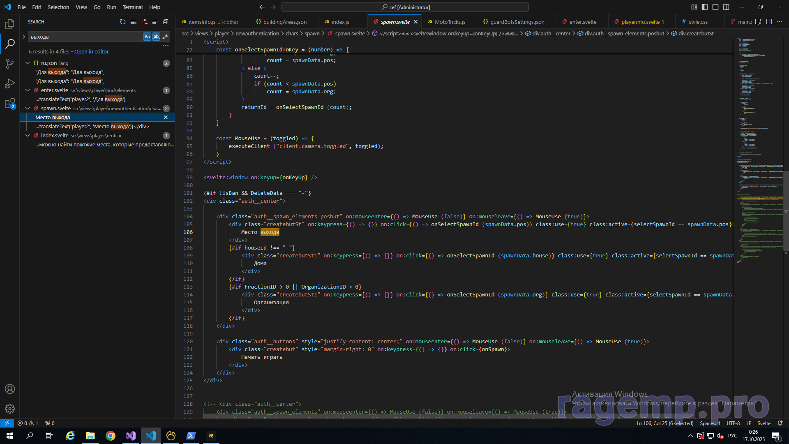Expand the replace field chevron
789x444 pixels.
pos(24,37)
